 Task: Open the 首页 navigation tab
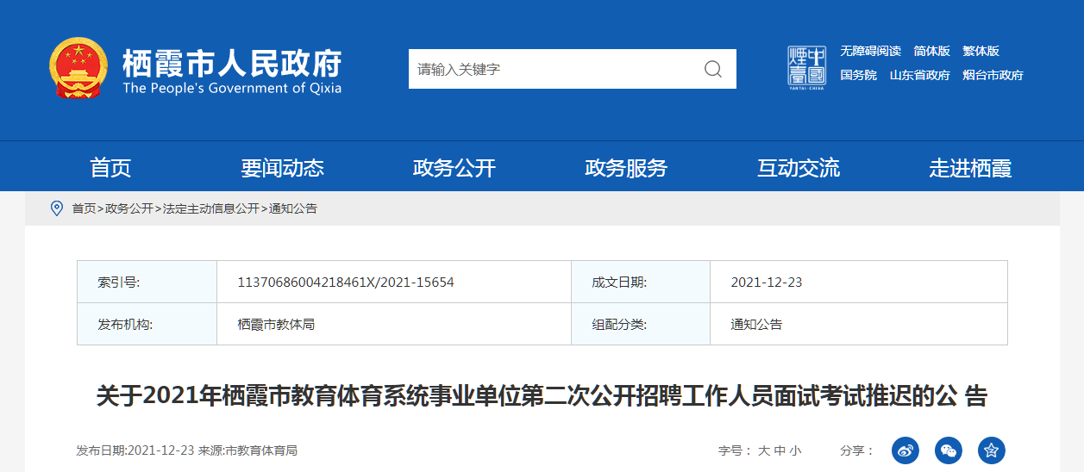click(110, 168)
